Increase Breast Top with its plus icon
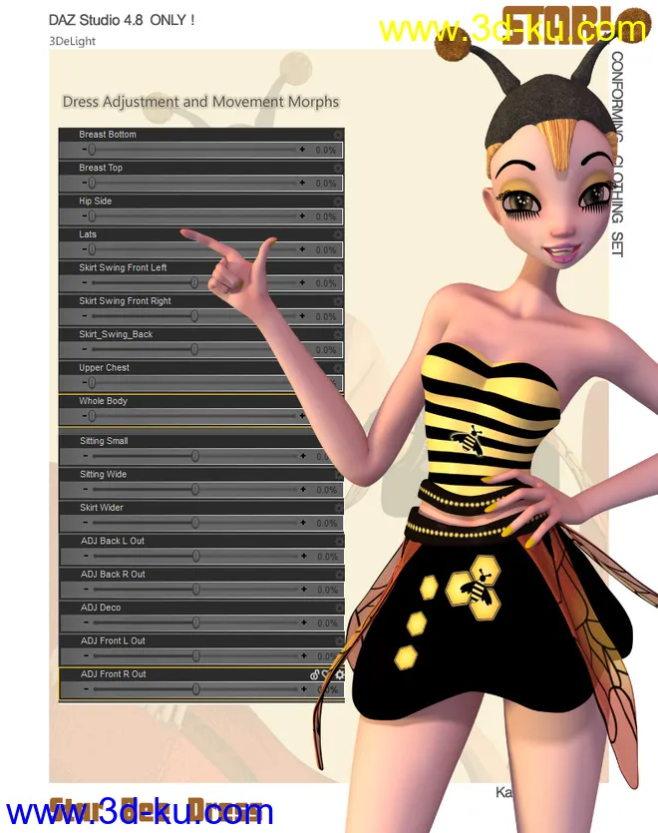658x833 pixels. [302, 183]
